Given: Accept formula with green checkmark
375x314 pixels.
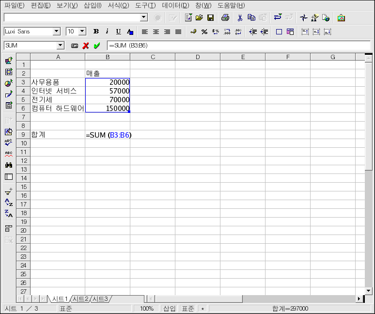Looking at the screenshot, I should coord(97,46).
